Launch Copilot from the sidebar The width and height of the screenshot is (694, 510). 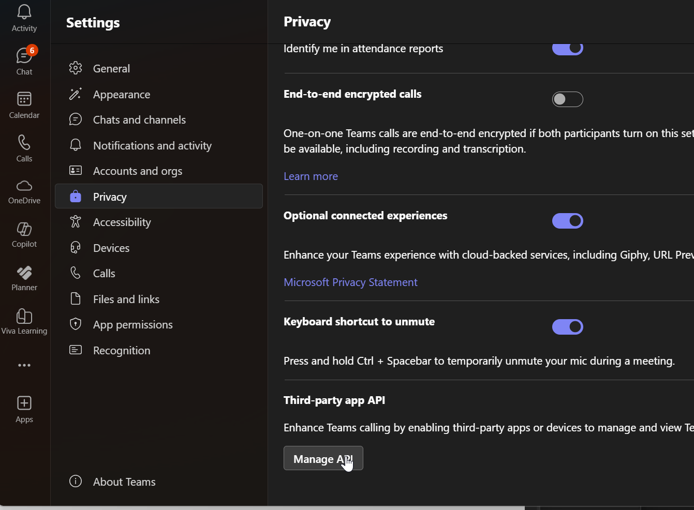(x=24, y=234)
